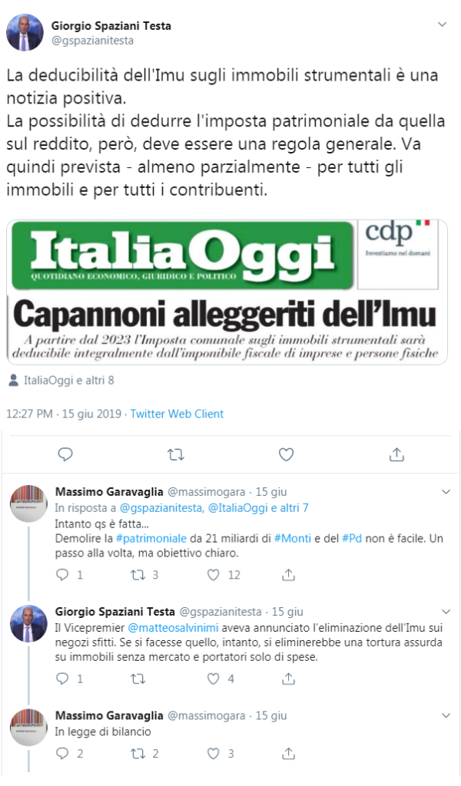Screen dimensions: 461x786
Task: Open options chevron on 'In legge di bilancio' reply
Action: [x=446, y=715]
